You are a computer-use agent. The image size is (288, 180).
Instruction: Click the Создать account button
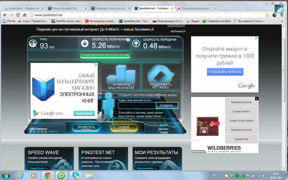click(x=167, y=106)
